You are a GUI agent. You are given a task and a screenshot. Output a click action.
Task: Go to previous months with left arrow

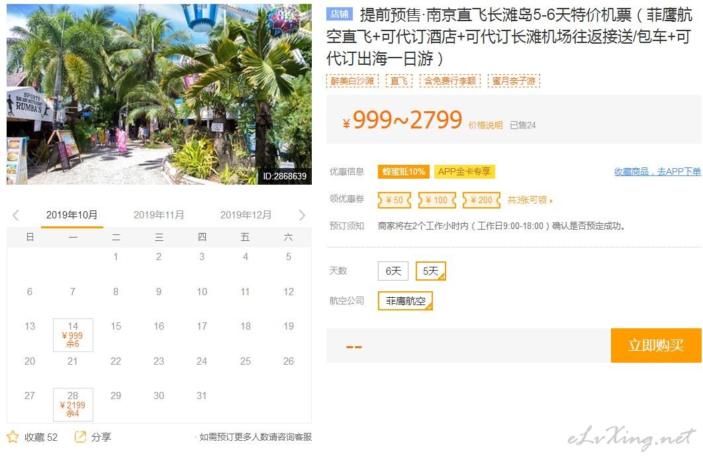click(x=16, y=215)
